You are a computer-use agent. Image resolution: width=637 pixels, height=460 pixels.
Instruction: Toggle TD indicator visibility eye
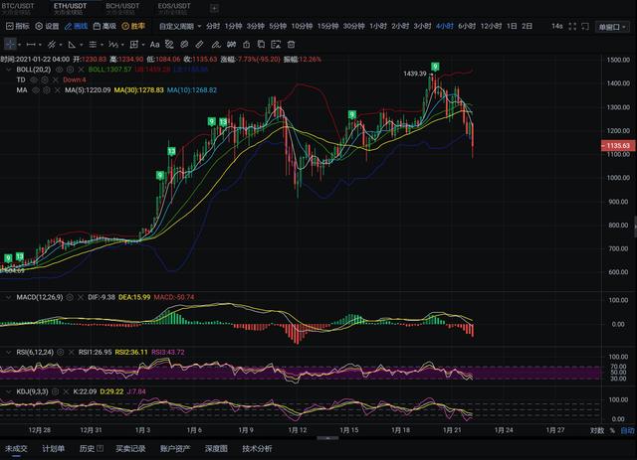click(34, 79)
